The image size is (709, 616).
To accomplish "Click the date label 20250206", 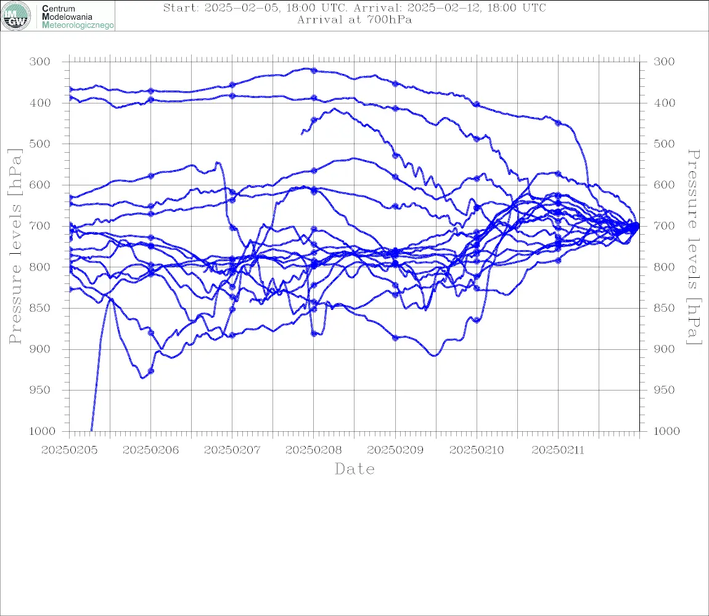I will (x=150, y=450).
